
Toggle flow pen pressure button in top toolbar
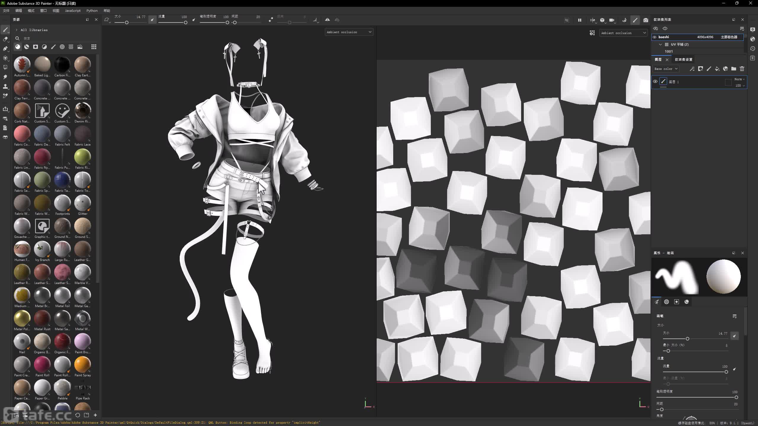[x=194, y=20]
